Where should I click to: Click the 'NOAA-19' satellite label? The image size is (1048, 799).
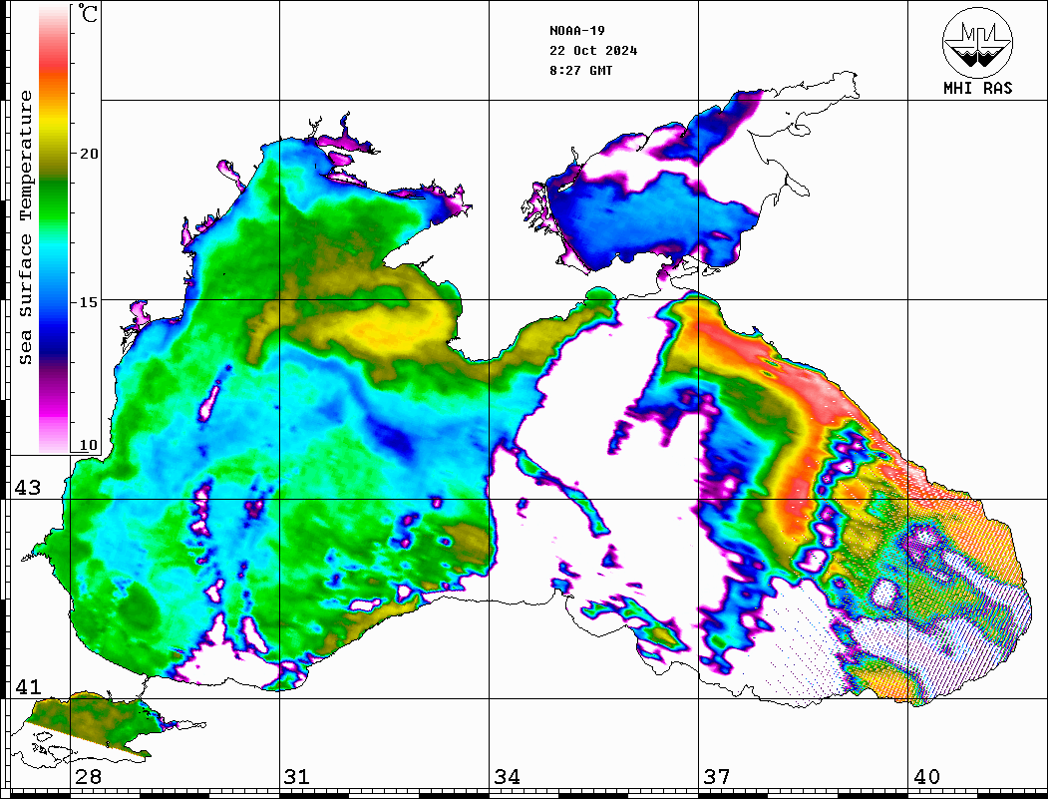(577, 31)
